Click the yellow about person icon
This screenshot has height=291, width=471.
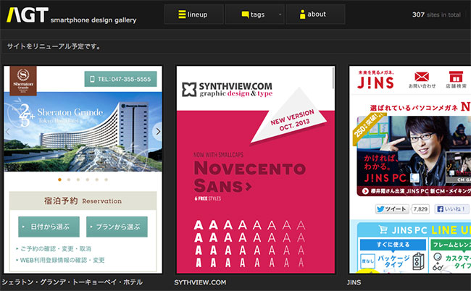tap(302, 14)
